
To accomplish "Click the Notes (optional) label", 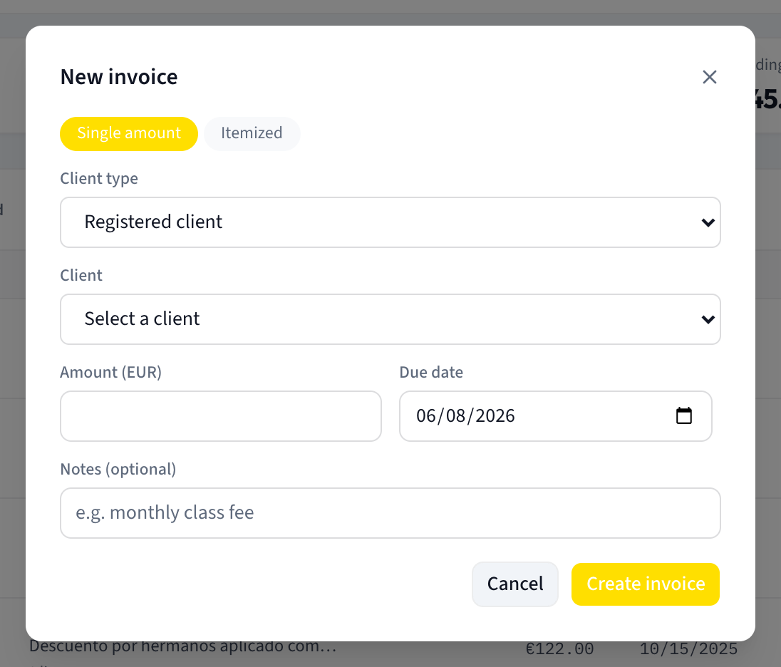I will tap(118, 469).
